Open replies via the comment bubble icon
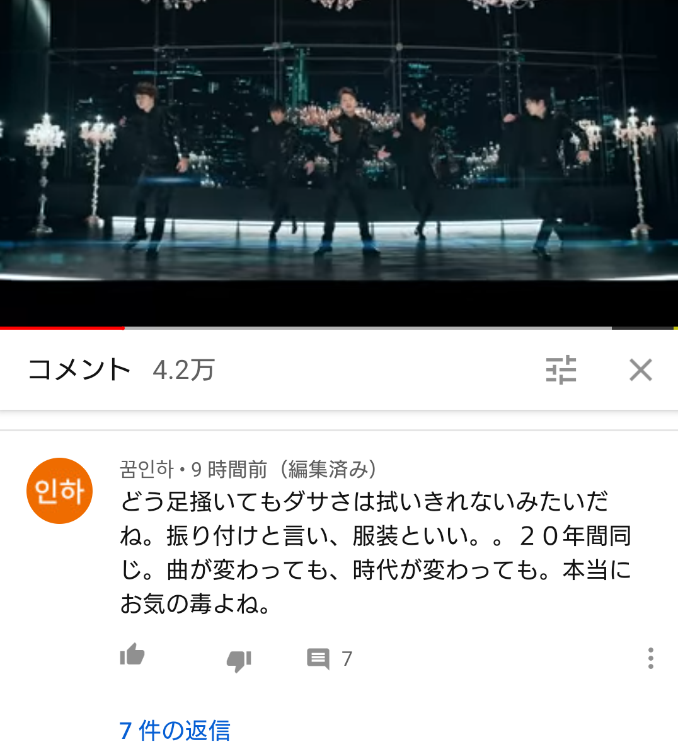The width and height of the screenshot is (678, 749). click(318, 659)
